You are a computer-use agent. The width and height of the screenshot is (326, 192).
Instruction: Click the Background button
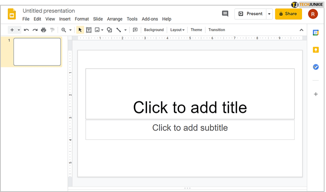point(154,30)
